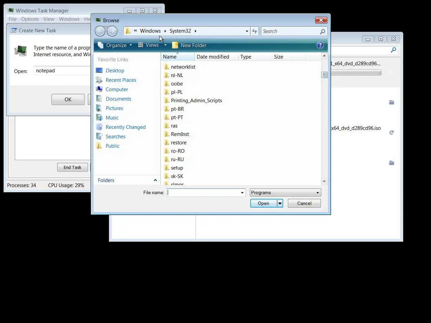This screenshot has height=323, width=431.
Task: Click the Views button
Action: (149, 45)
